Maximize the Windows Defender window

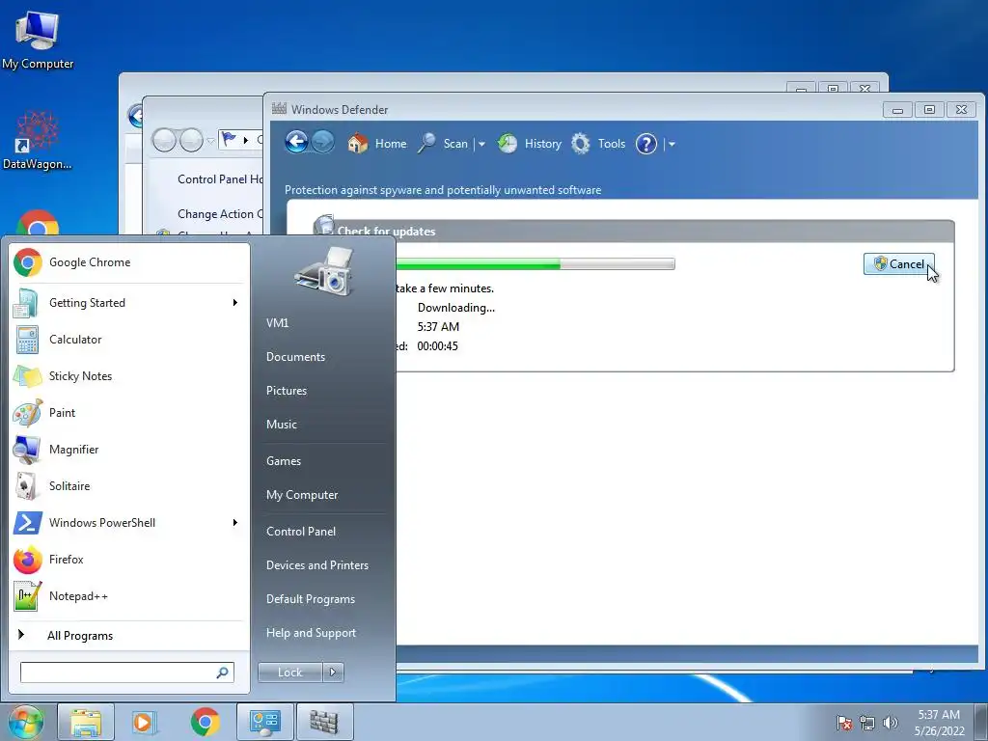(929, 110)
